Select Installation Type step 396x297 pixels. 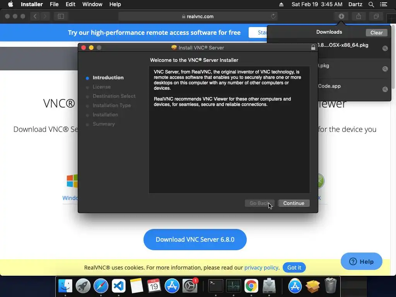pyautogui.click(x=112, y=105)
